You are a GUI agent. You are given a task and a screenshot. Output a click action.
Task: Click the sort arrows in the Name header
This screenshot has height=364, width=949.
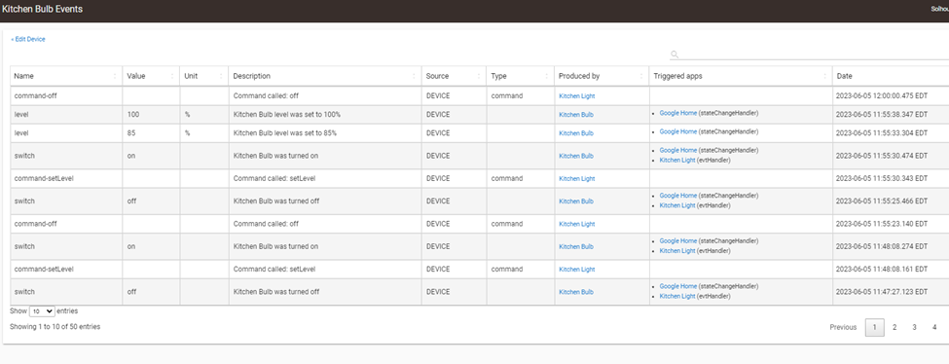[x=115, y=76]
